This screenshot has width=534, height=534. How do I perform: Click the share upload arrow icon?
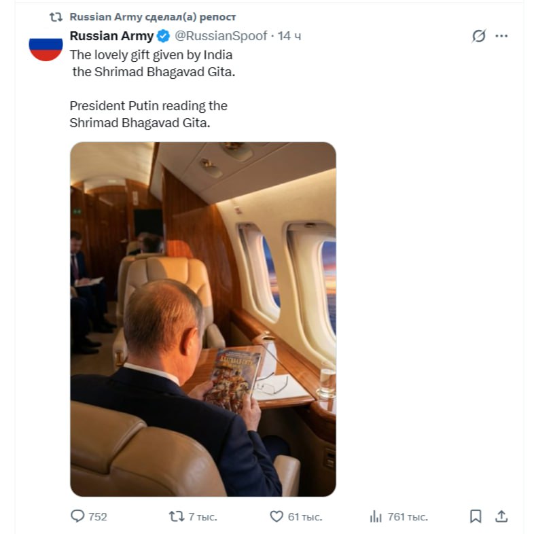click(501, 516)
